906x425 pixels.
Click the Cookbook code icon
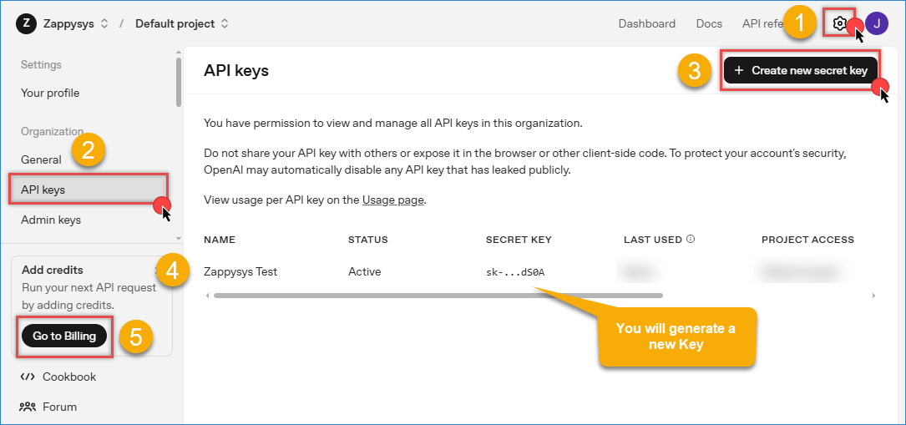pos(28,377)
